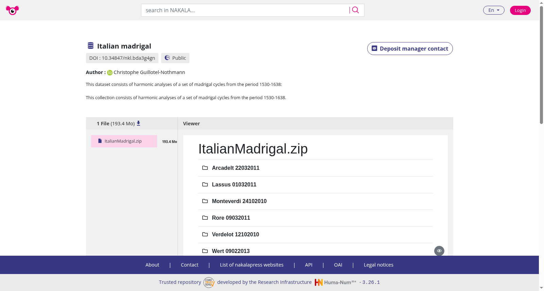Open the Lassus 01032011 folder
Viewport: 544px width, 291px height.
[x=234, y=184]
